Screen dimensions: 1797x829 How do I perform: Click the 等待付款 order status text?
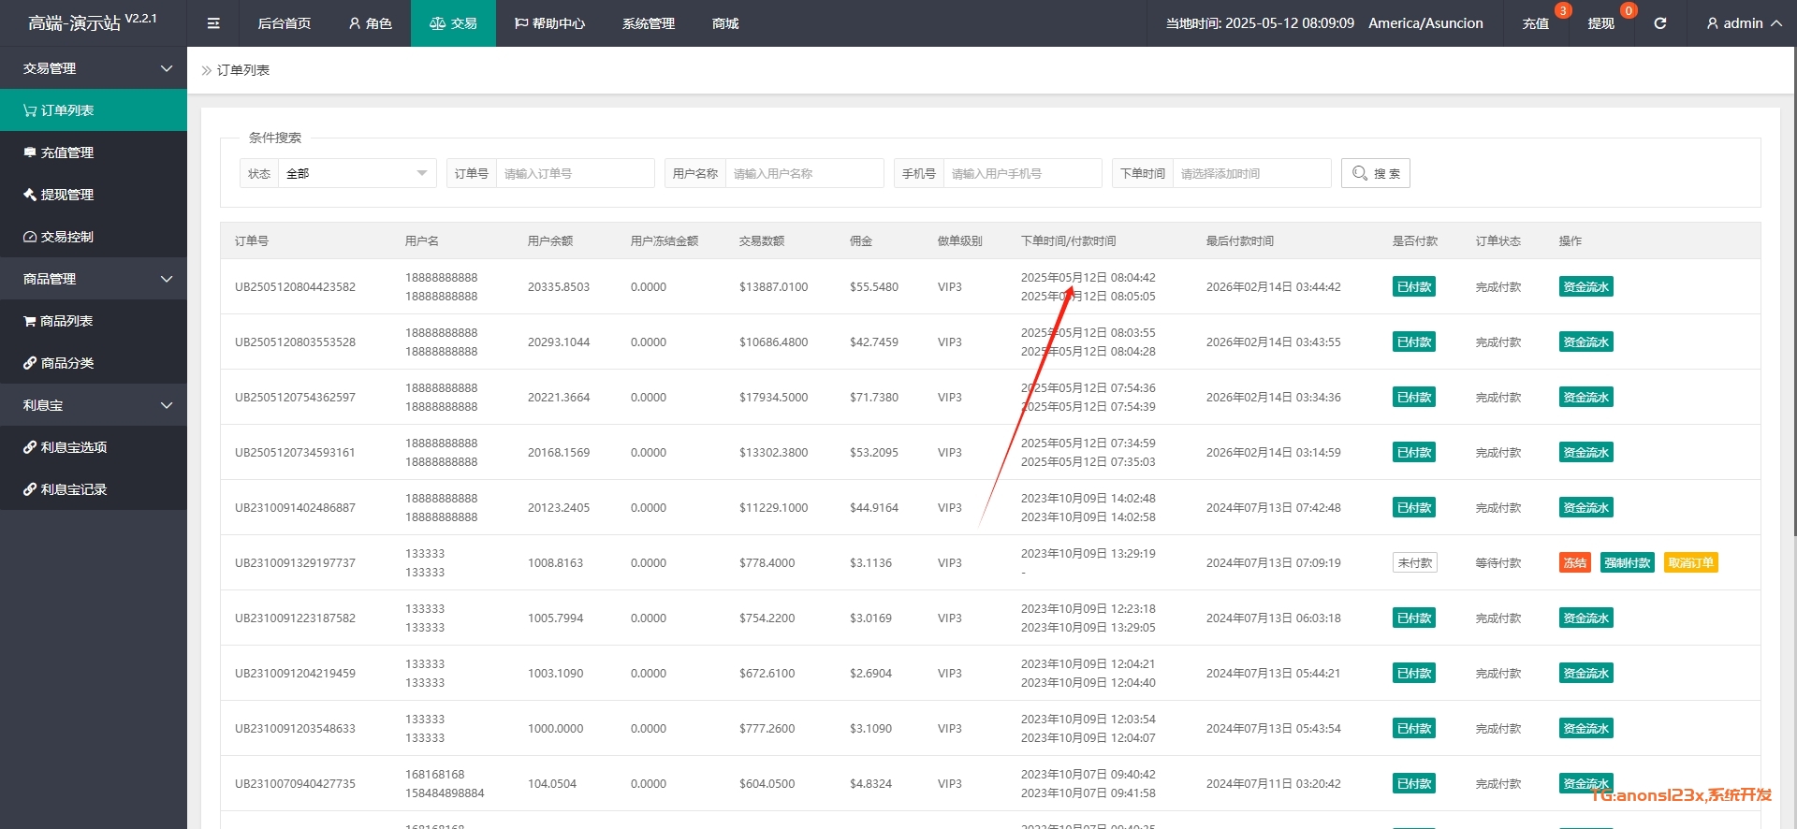[x=1498, y=563]
